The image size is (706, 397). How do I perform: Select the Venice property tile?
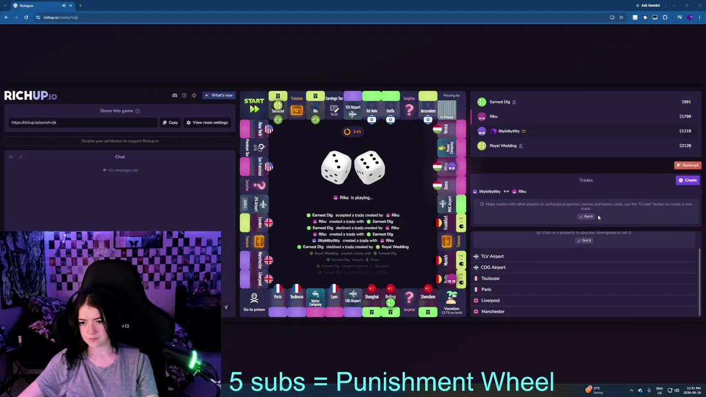click(452, 129)
